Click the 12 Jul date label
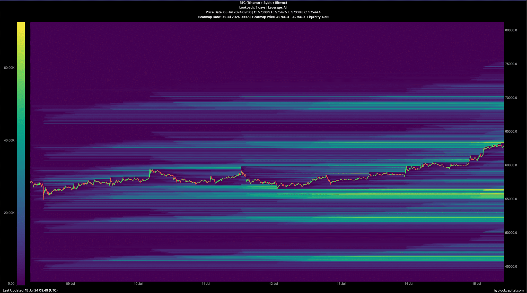The width and height of the screenshot is (527, 293). click(x=274, y=284)
